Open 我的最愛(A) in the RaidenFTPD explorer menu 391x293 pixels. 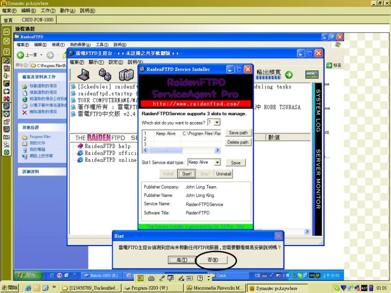point(80,44)
